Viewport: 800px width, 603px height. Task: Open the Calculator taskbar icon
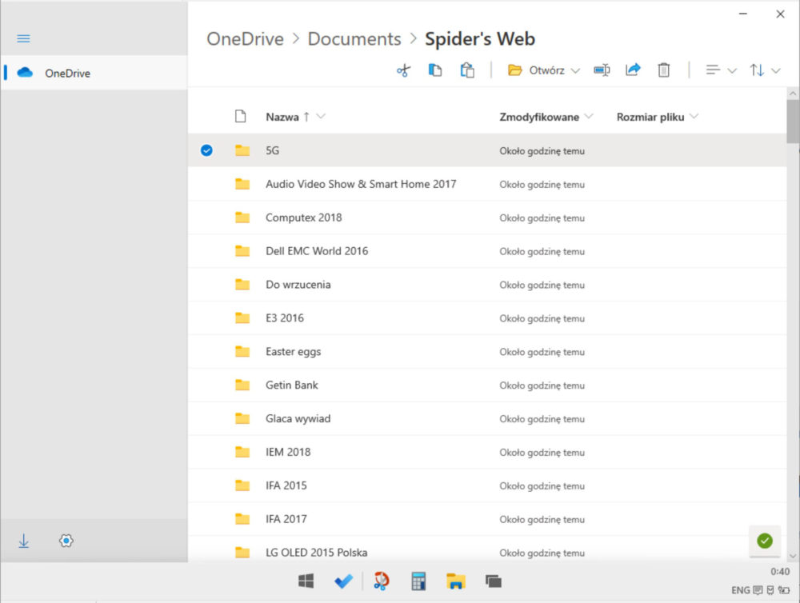point(418,581)
